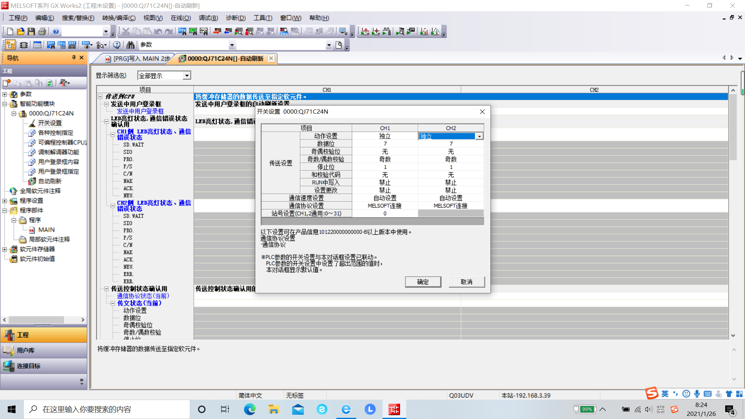The height and width of the screenshot is (419, 745).
Task: Open the 显示筛选 combo box
Action: coord(187,76)
